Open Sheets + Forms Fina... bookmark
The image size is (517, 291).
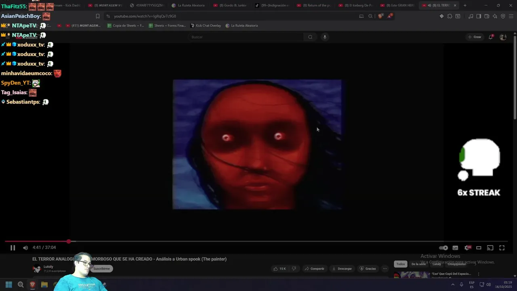click(167, 25)
